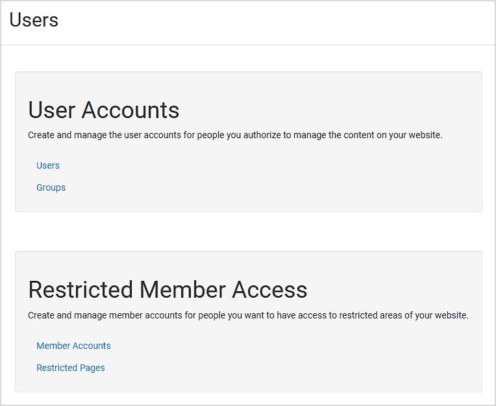This screenshot has height=406, width=496.
Task: Open the Restricted Pages link
Action: pyautogui.click(x=71, y=368)
